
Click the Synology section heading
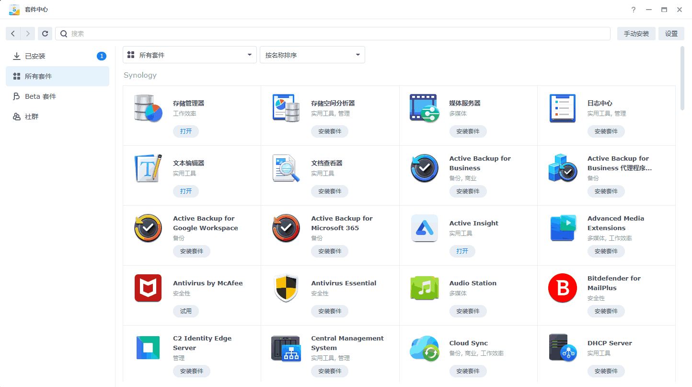pyautogui.click(x=140, y=75)
